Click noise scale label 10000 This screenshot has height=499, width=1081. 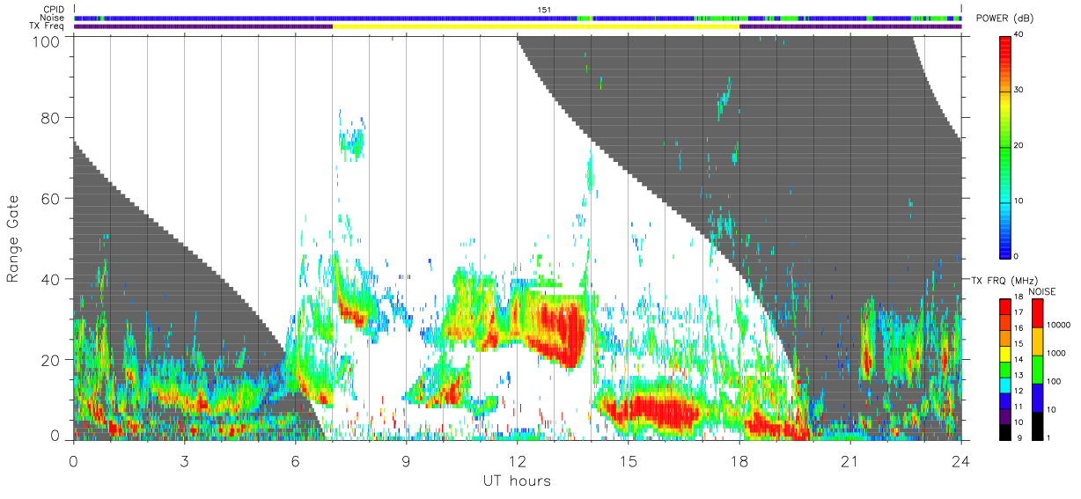(1059, 325)
